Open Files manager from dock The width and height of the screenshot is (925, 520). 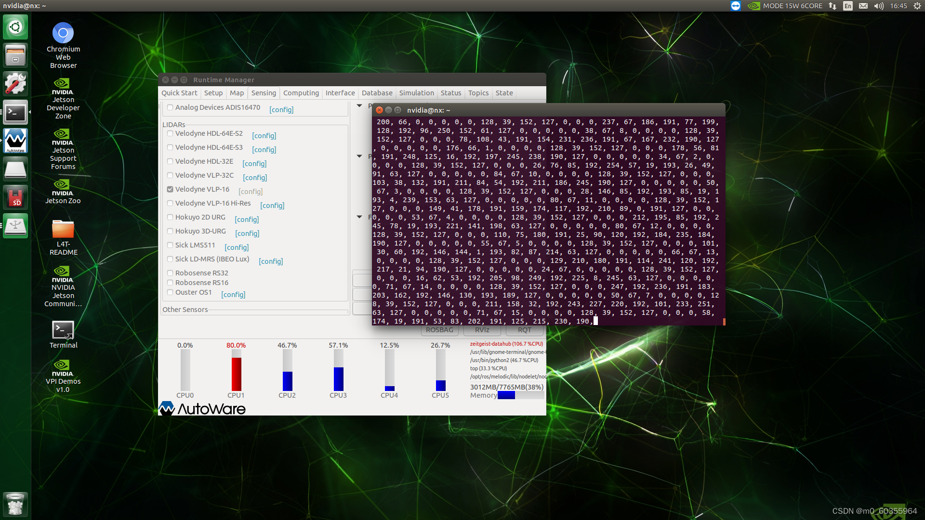[x=15, y=55]
